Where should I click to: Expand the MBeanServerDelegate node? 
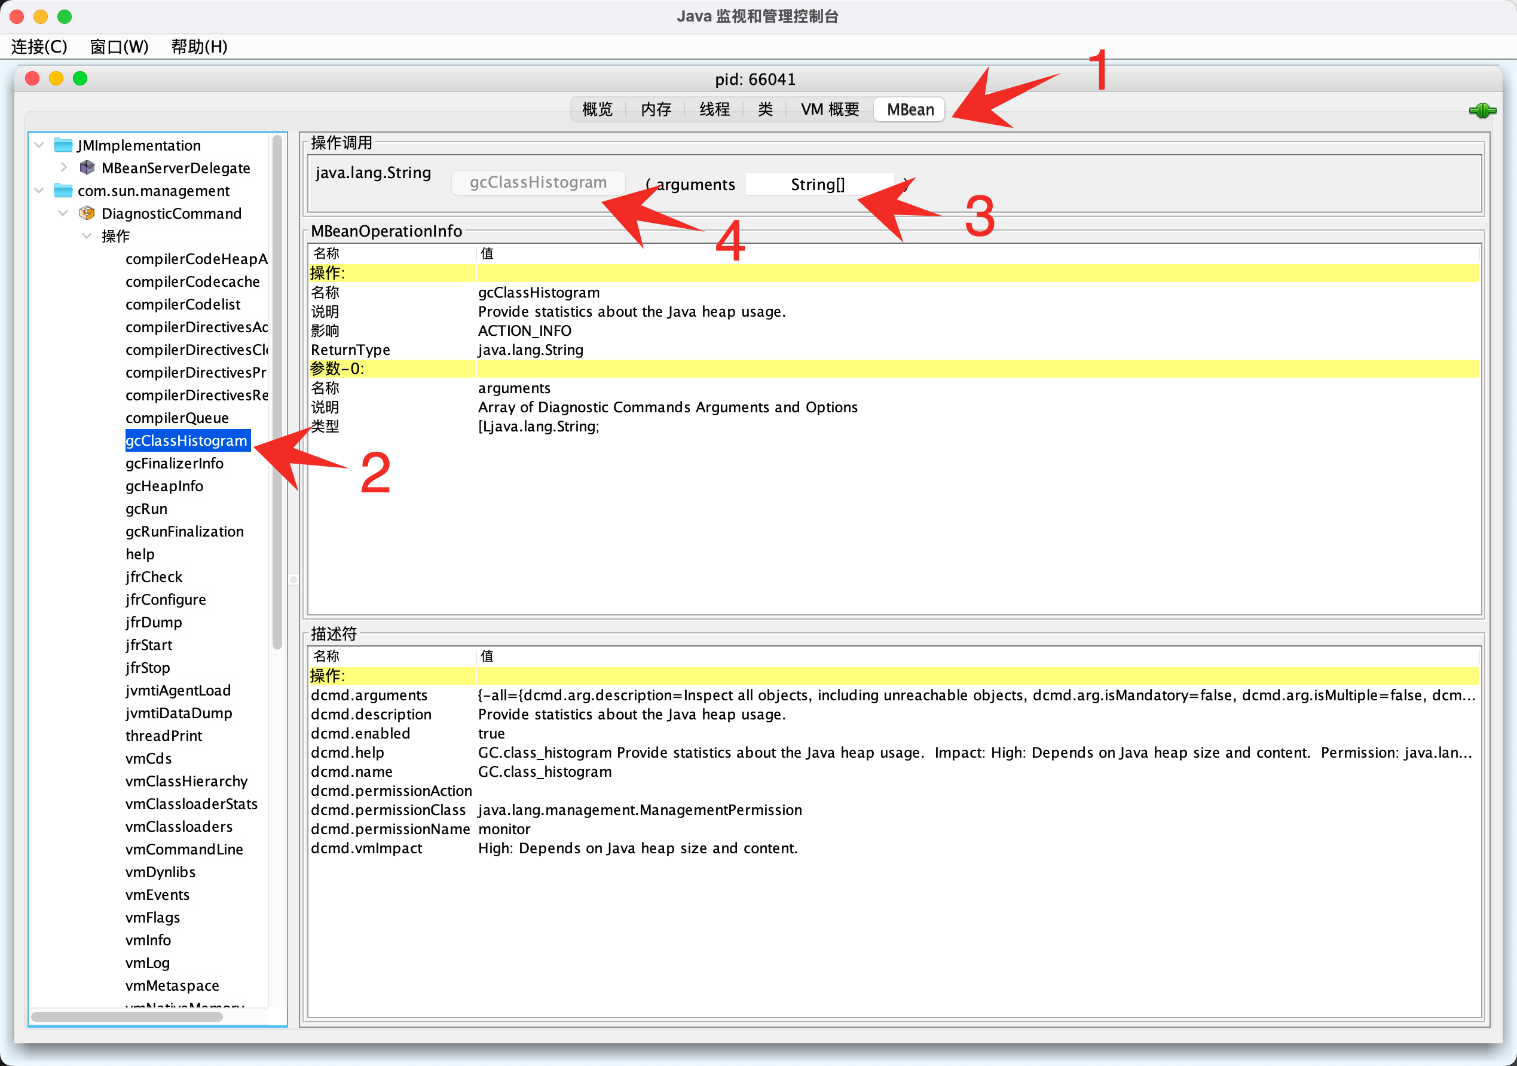[63, 168]
